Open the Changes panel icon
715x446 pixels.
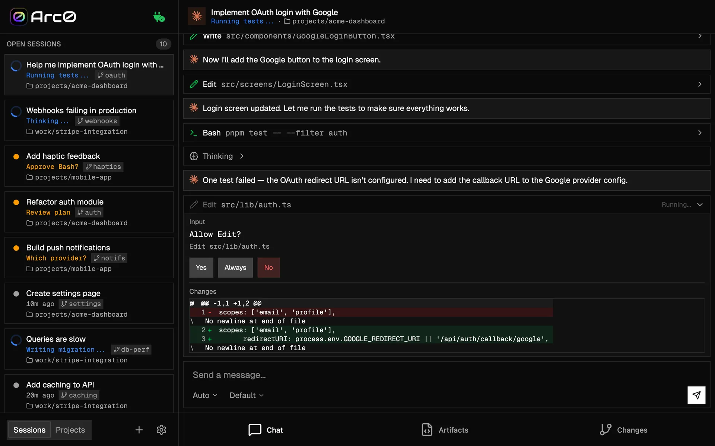pos(605,430)
